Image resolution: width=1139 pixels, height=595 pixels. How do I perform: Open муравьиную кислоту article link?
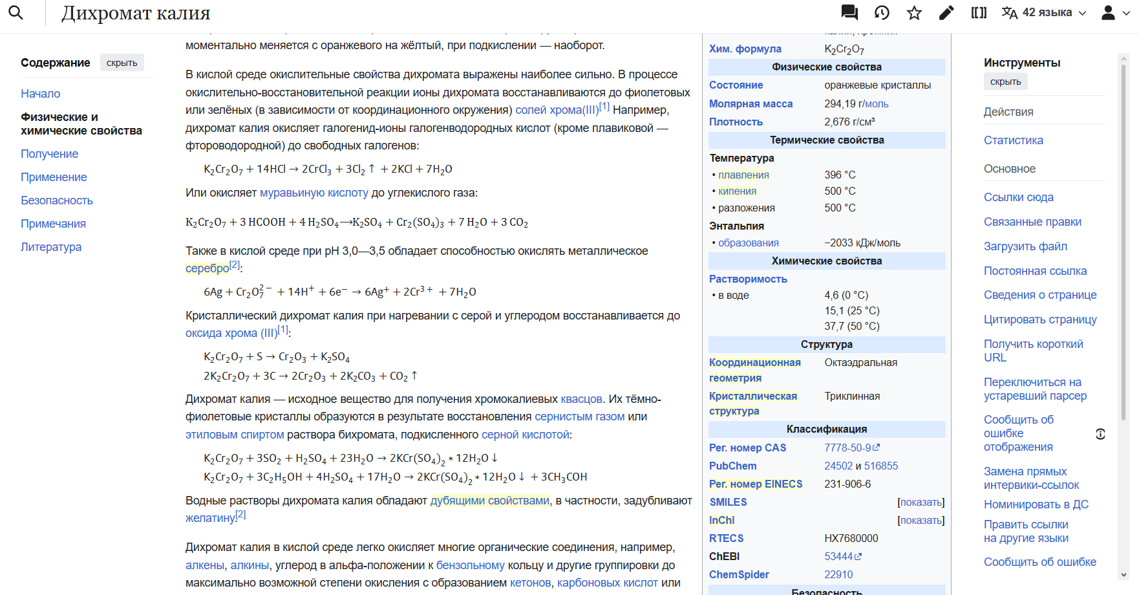(314, 193)
